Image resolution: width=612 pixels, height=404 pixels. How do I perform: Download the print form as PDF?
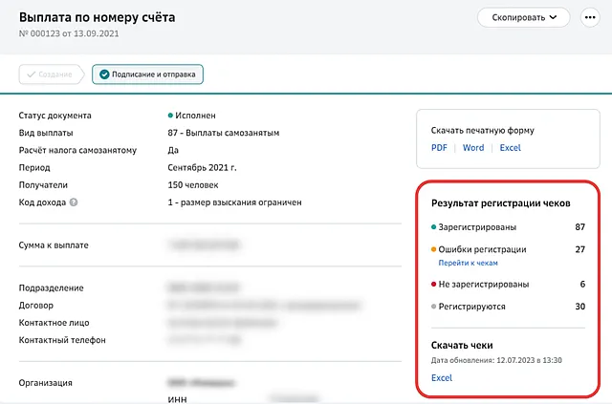pos(439,148)
